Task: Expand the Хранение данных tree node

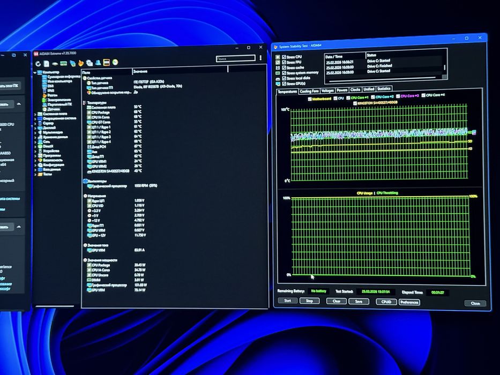Action: [35, 138]
